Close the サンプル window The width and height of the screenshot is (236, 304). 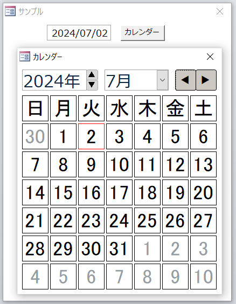click(220, 11)
